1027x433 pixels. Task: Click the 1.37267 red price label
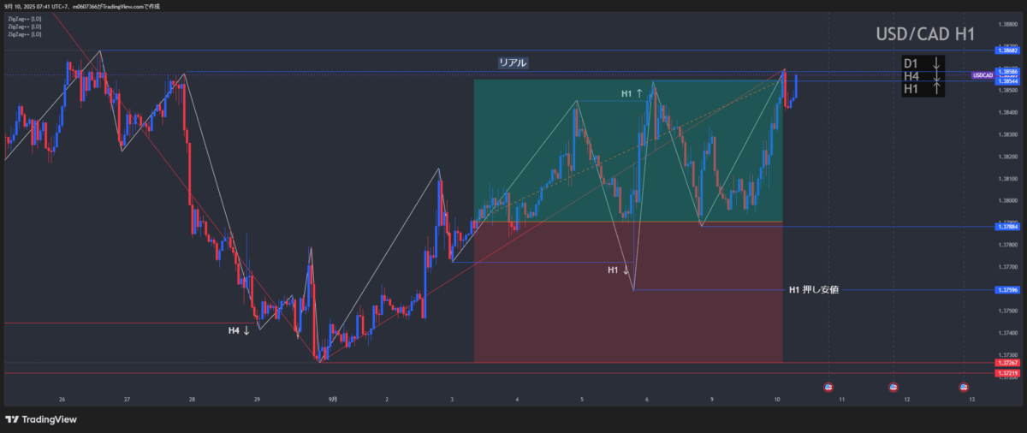click(x=1007, y=363)
